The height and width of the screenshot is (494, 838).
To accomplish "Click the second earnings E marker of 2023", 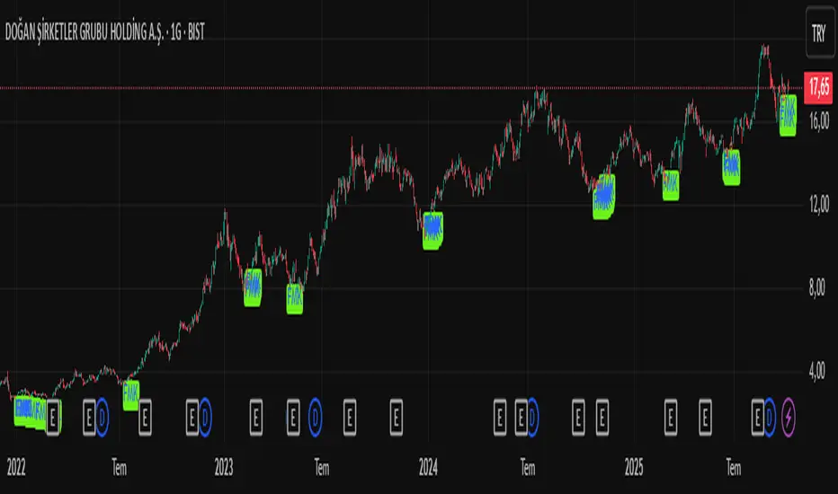I will 293,418.
